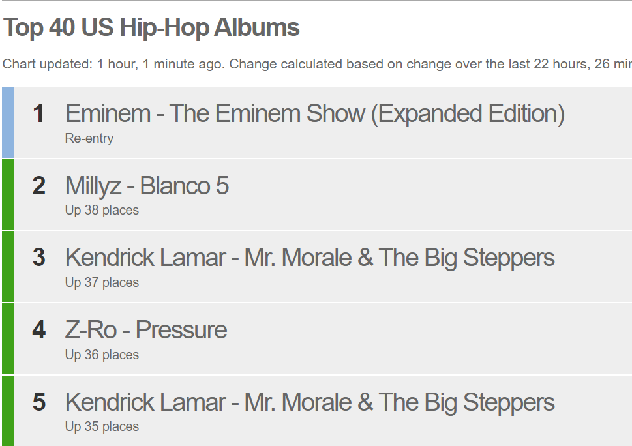
Task: Click rank number 3
Action: (x=38, y=258)
